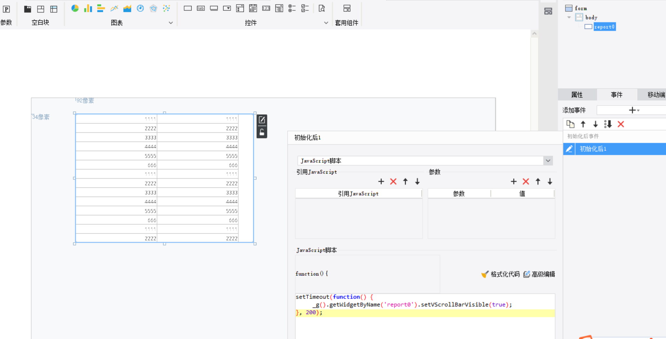Click 格式化代码 format code button

pyautogui.click(x=501, y=274)
